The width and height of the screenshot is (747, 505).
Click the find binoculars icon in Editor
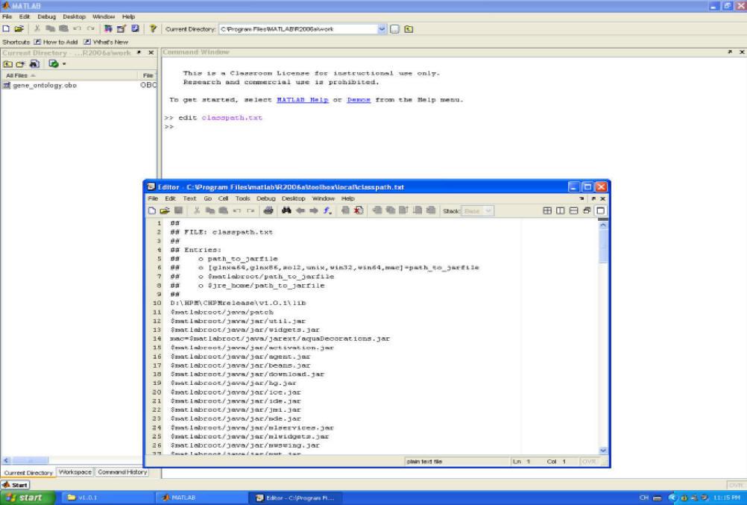point(286,211)
